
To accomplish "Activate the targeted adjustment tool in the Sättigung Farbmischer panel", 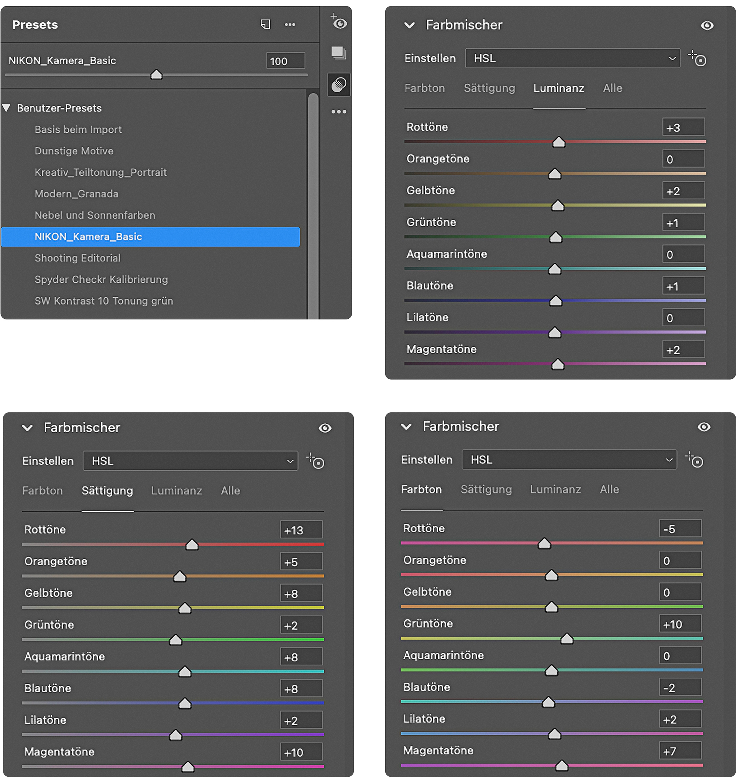I will point(315,461).
